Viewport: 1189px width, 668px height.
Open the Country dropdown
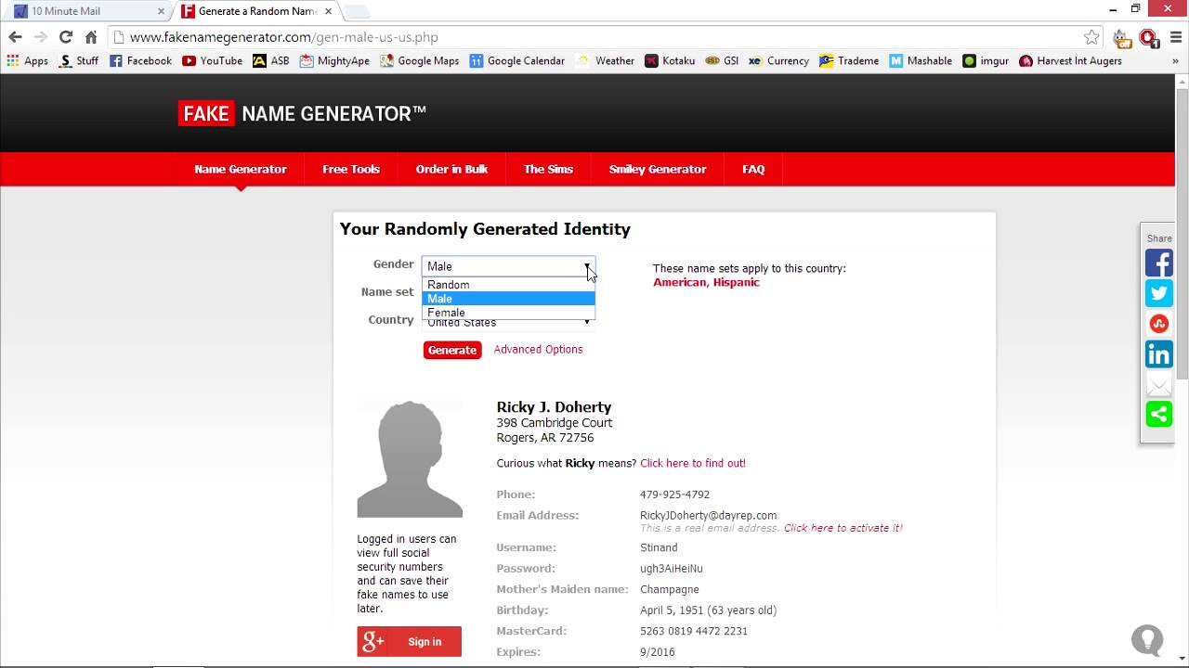click(x=508, y=323)
